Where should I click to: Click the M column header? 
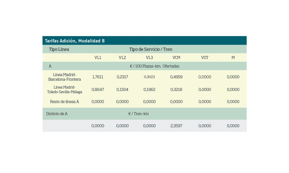[233, 58]
